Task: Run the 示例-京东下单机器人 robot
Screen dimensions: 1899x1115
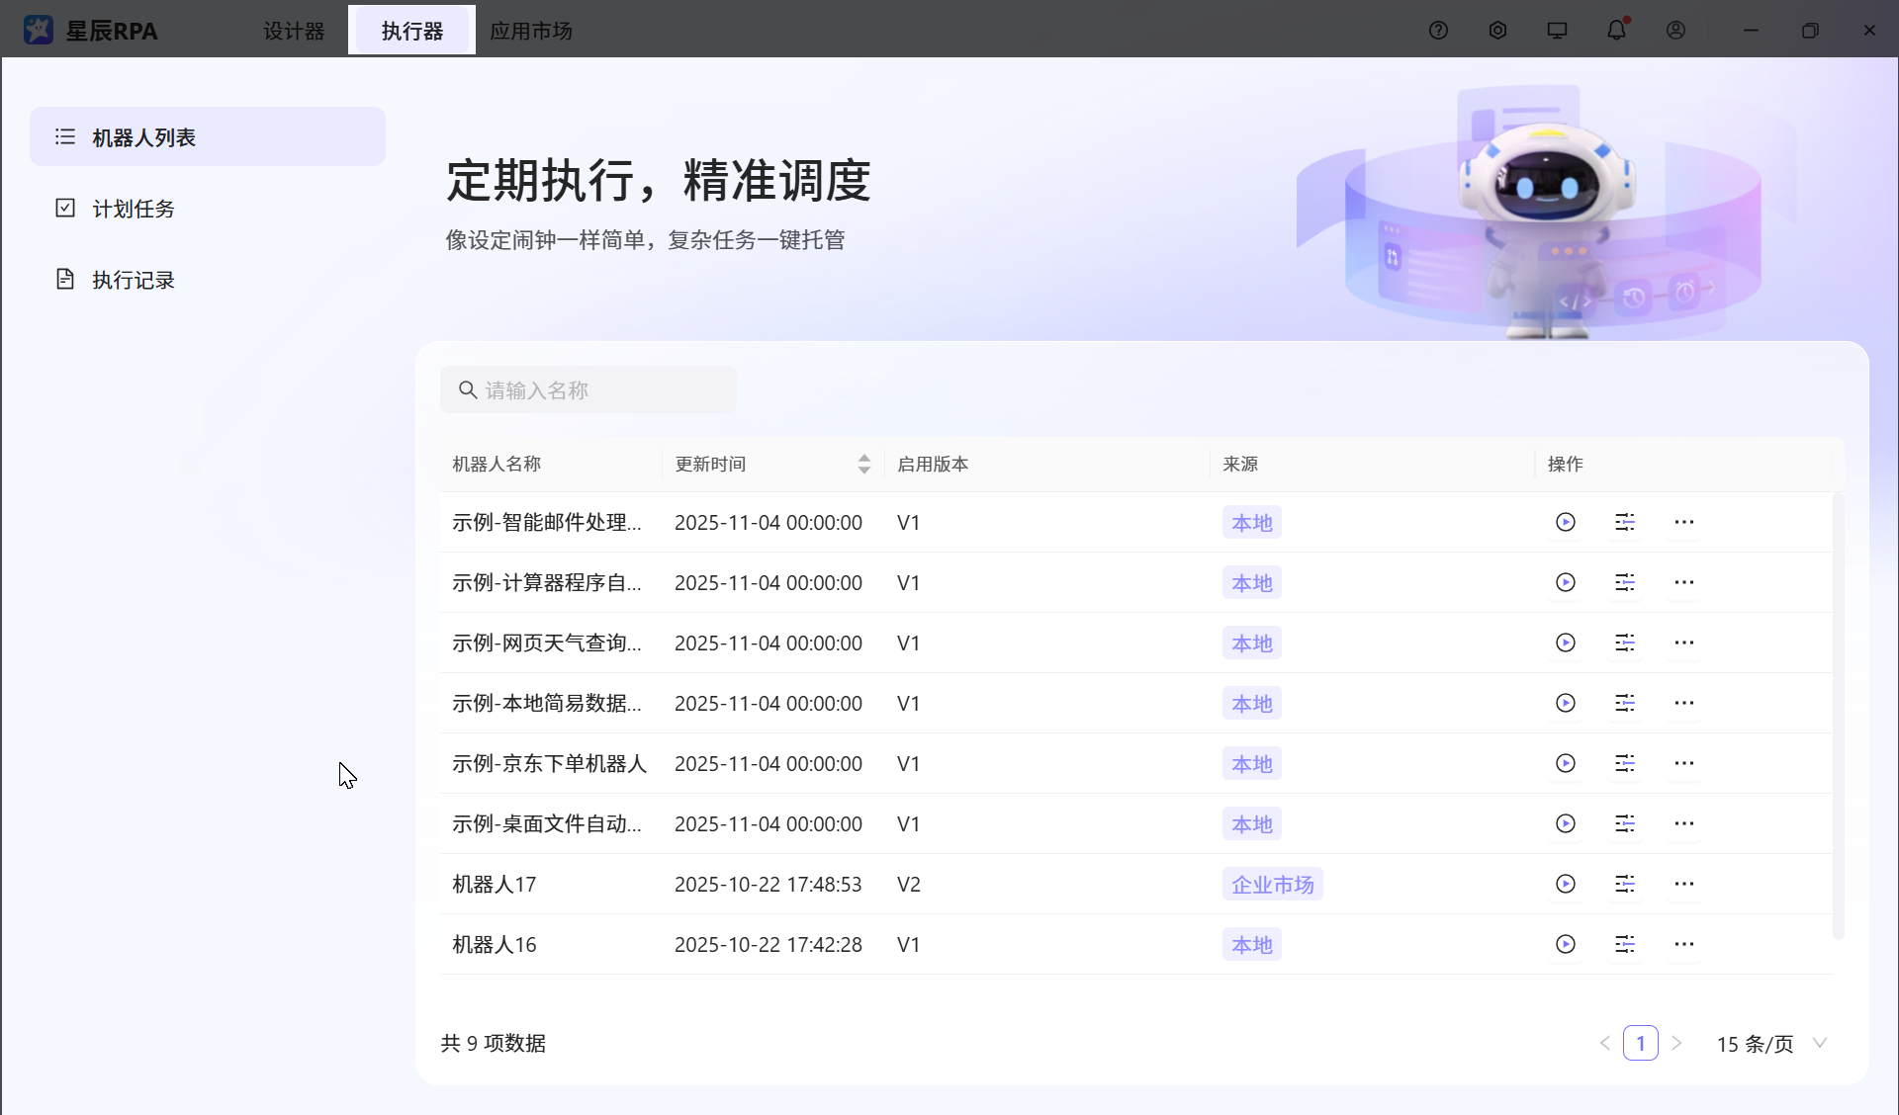Action: point(1565,763)
